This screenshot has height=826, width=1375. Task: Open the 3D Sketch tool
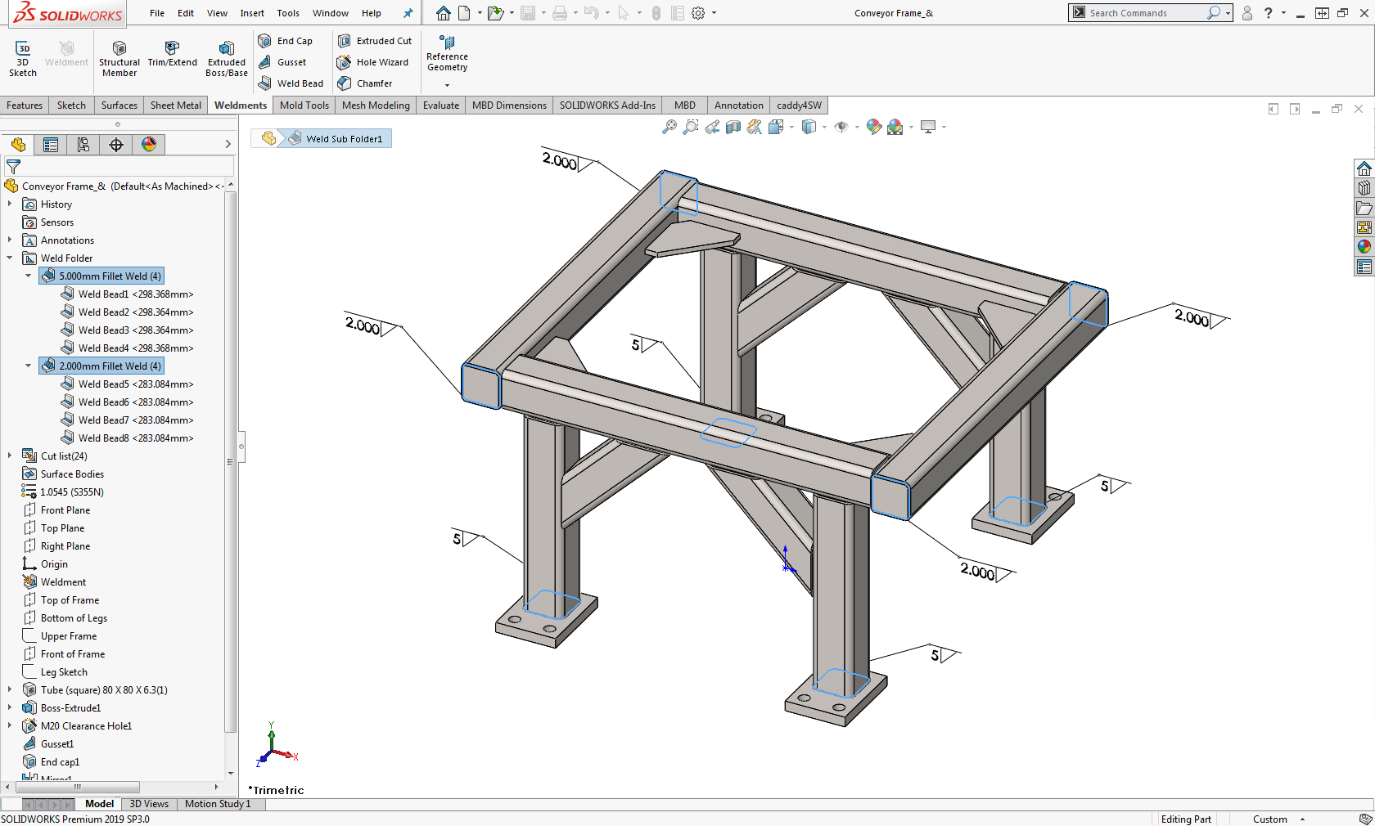tap(23, 57)
